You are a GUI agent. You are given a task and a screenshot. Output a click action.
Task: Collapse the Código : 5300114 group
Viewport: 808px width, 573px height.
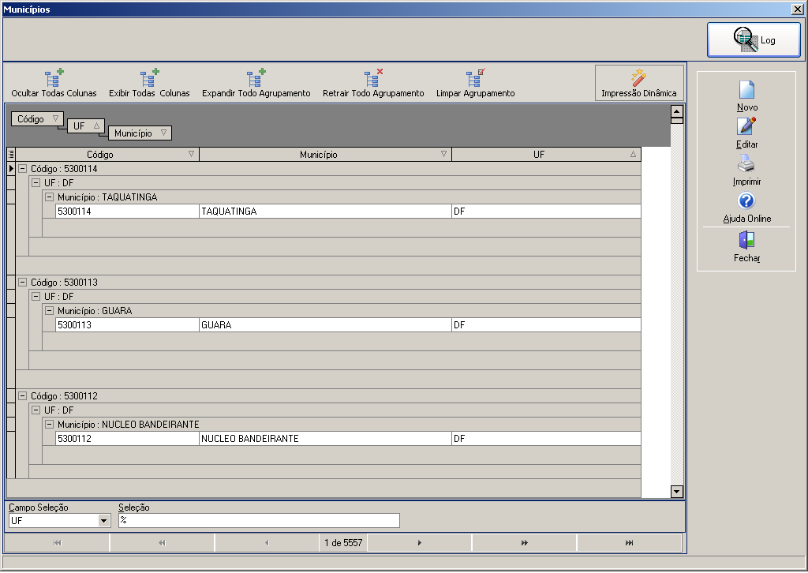(x=23, y=168)
